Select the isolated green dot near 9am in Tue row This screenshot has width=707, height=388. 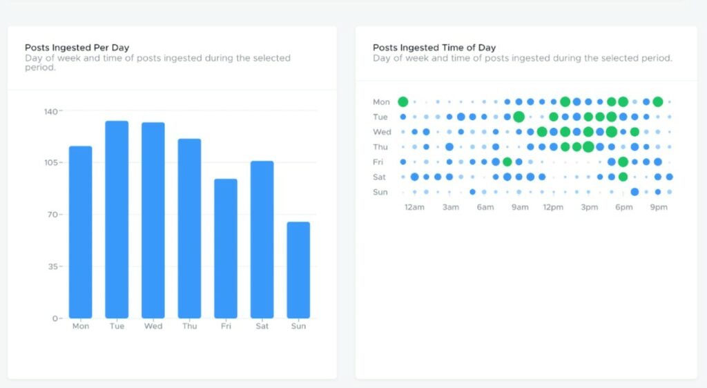click(519, 117)
